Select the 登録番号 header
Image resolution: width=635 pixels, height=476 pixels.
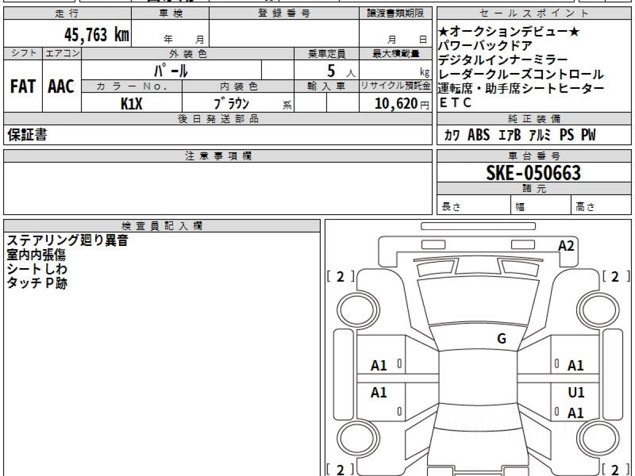284,14
